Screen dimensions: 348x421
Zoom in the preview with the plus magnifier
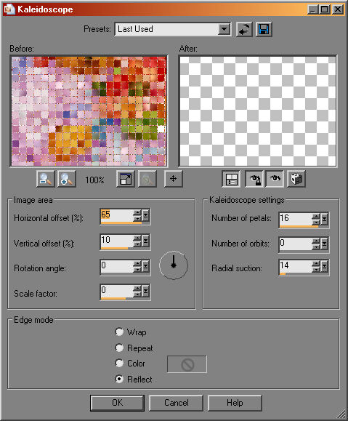click(67, 179)
